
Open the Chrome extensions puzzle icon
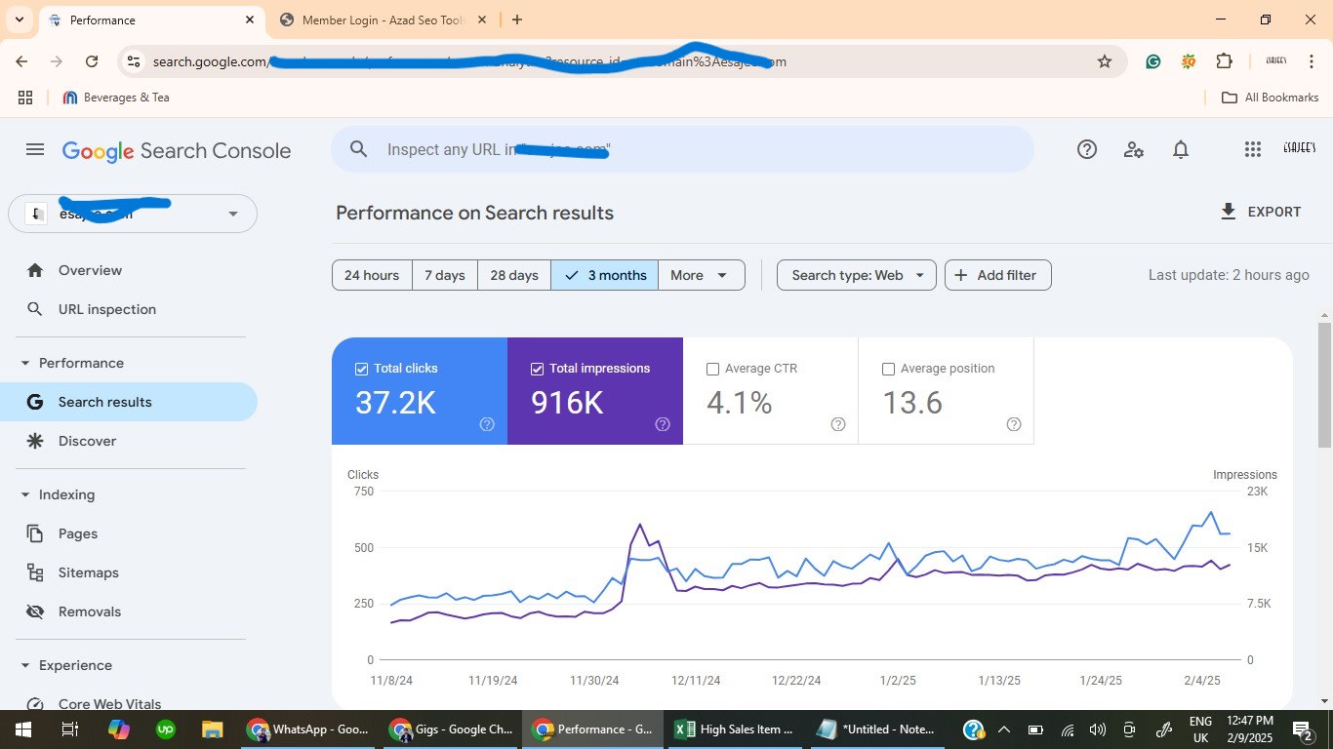[1224, 61]
